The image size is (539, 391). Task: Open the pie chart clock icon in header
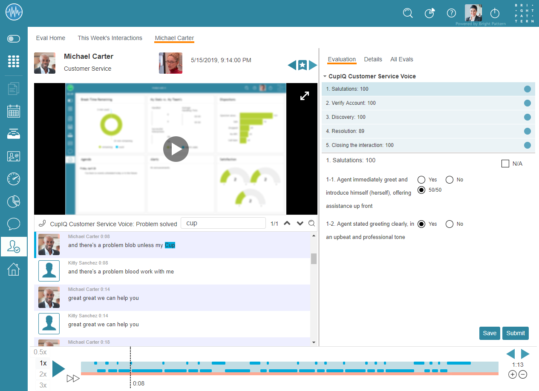[429, 13]
